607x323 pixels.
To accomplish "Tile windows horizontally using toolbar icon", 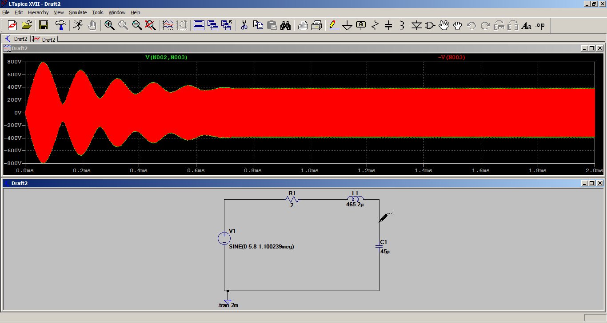I will click(199, 25).
